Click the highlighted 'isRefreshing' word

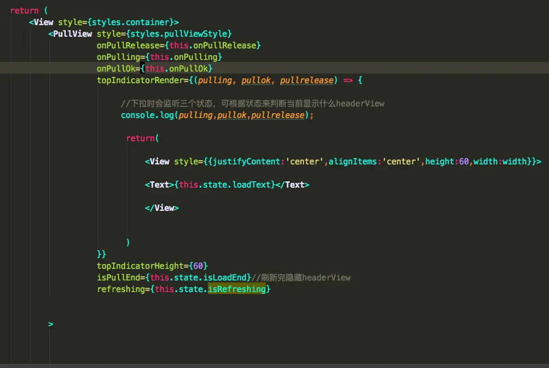(237, 289)
